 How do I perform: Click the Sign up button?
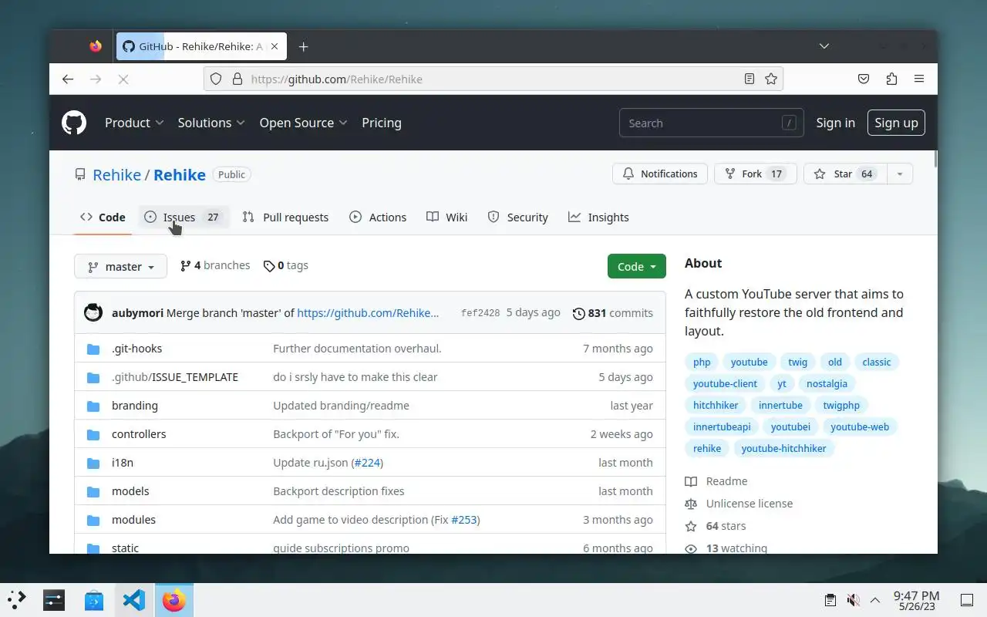point(896,123)
